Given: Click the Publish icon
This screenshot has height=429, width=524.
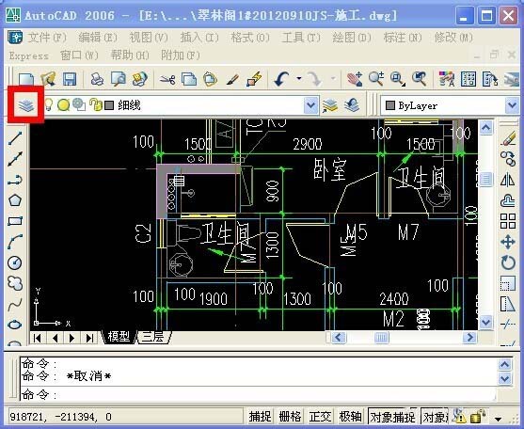Looking at the screenshot, I should pos(139,79).
